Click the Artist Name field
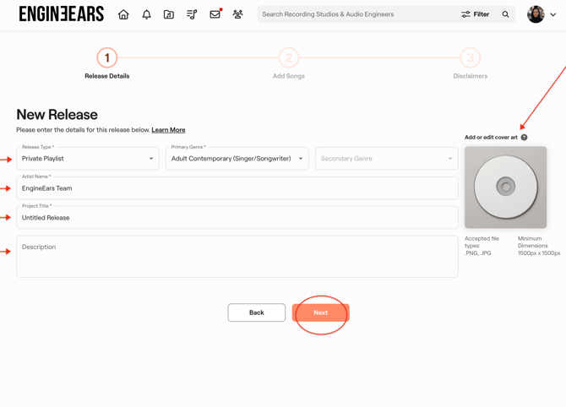This screenshot has width=566, height=407. pos(237,188)
